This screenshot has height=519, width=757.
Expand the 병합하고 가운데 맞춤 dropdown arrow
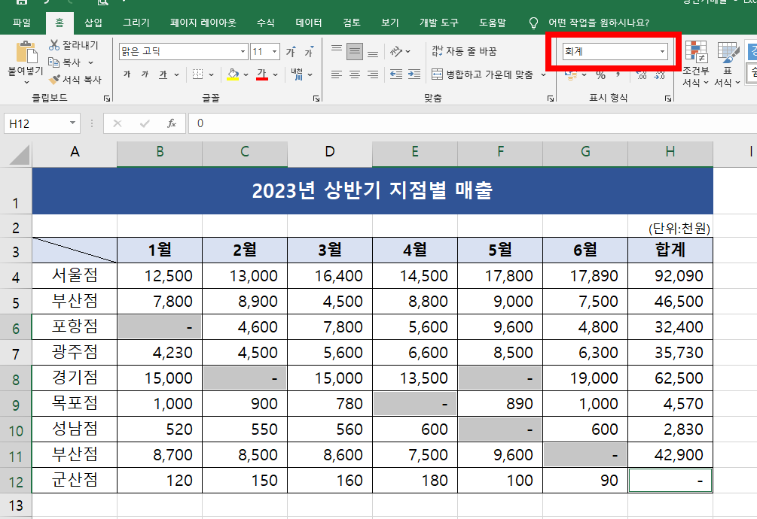tap(543, 74)
